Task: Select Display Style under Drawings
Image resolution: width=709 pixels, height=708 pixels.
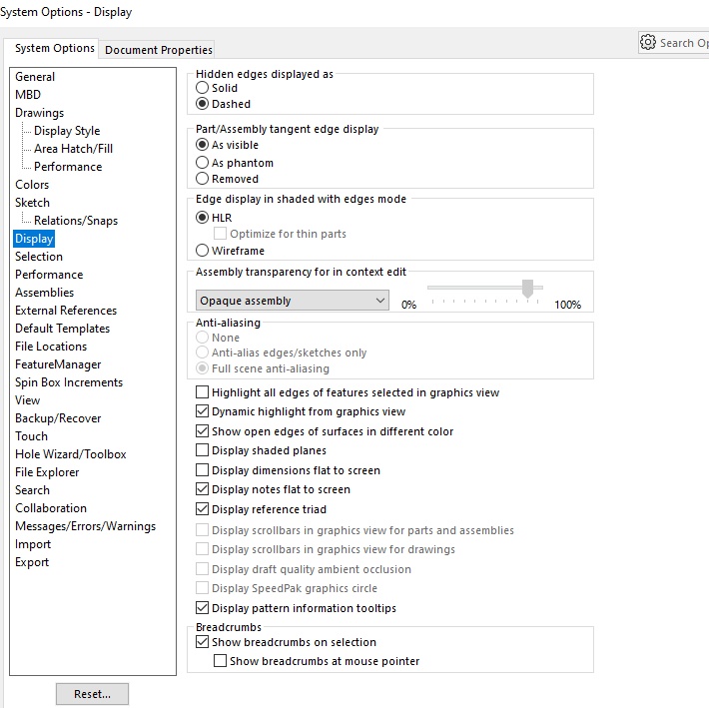Action: (67, 131)
